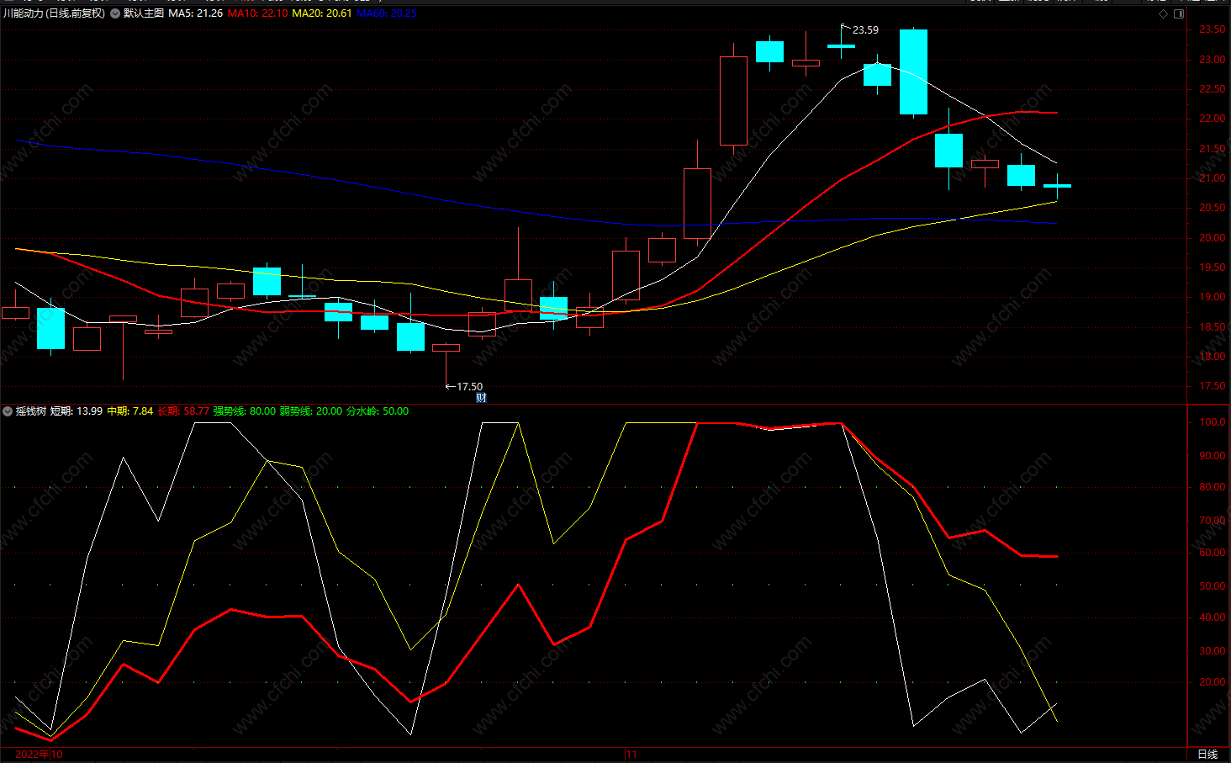Click the 财 financial marker icon
Viewport: 1231px width, 763px height.
(x=481, y=398)
